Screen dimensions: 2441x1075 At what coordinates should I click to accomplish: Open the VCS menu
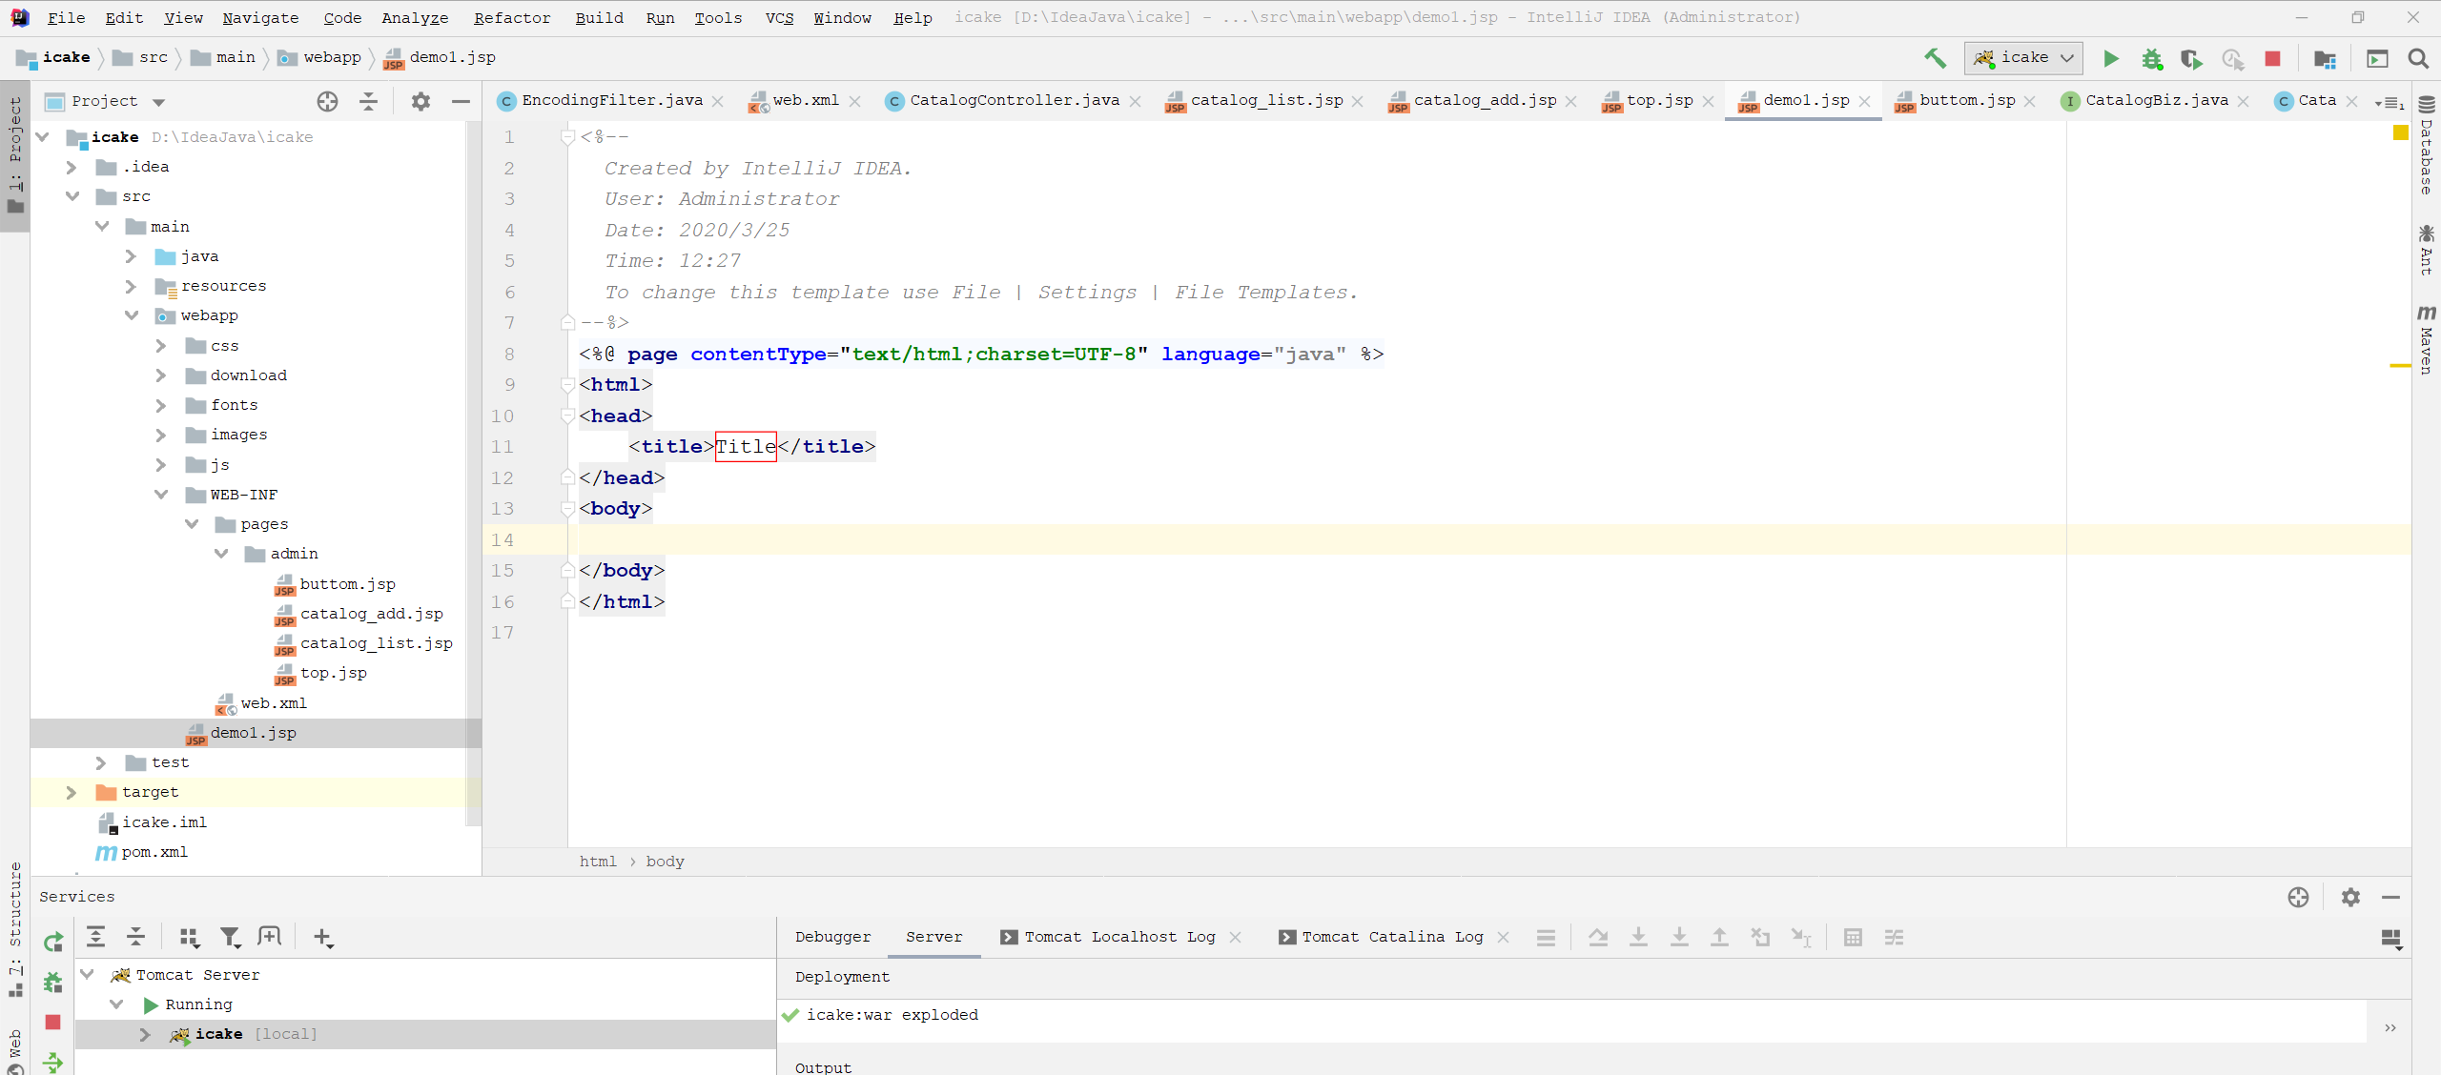(x=779, y=18)
